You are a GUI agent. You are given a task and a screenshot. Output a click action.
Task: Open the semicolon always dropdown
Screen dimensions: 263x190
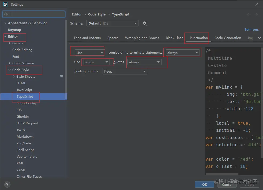click(183, 53)
